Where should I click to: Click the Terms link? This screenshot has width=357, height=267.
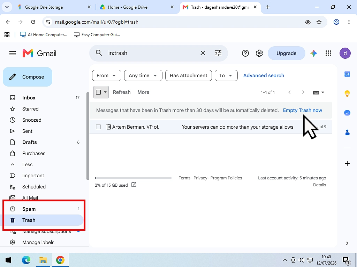[x=184, y=178]
